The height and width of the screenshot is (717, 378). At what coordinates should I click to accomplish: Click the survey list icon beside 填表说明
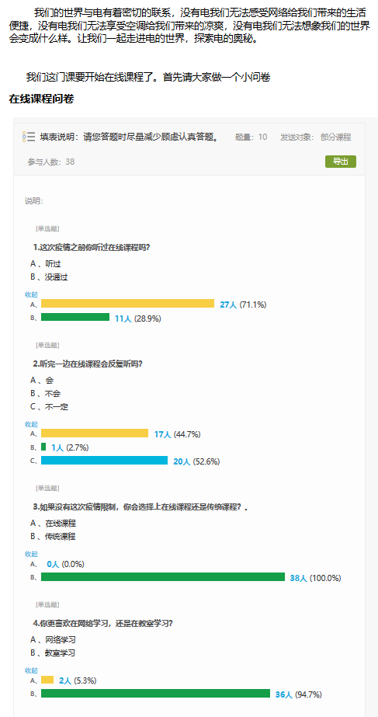[29, 137]
